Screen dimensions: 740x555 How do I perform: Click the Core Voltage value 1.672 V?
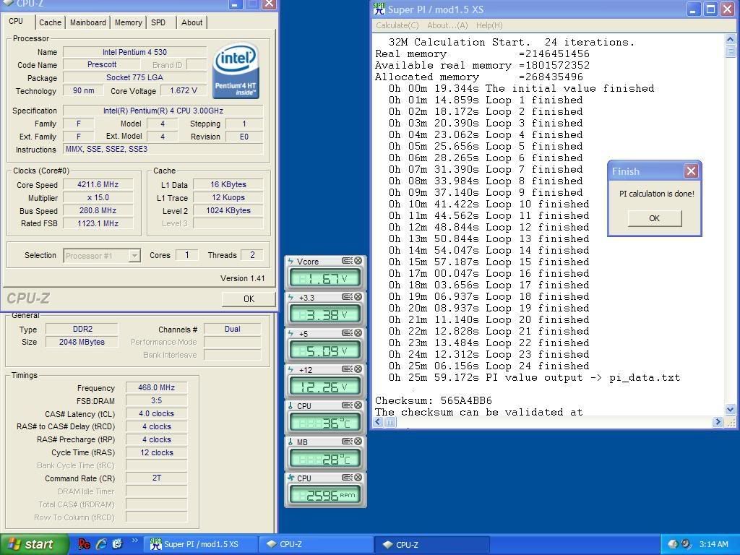click(184, 90)
